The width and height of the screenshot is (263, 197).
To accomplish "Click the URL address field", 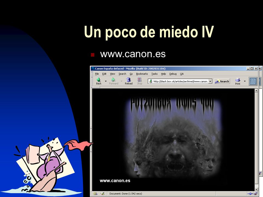I will pos(180,82).
